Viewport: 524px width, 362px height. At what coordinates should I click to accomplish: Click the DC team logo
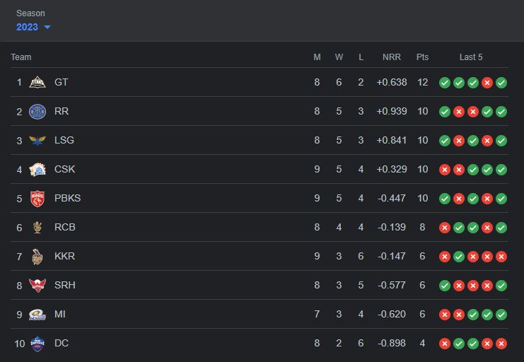37,344
